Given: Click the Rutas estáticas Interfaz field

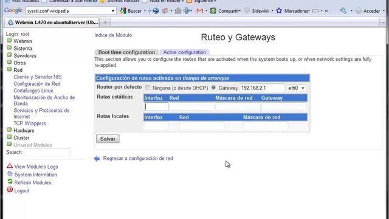Looking at the screenshot, I should 156,106.
